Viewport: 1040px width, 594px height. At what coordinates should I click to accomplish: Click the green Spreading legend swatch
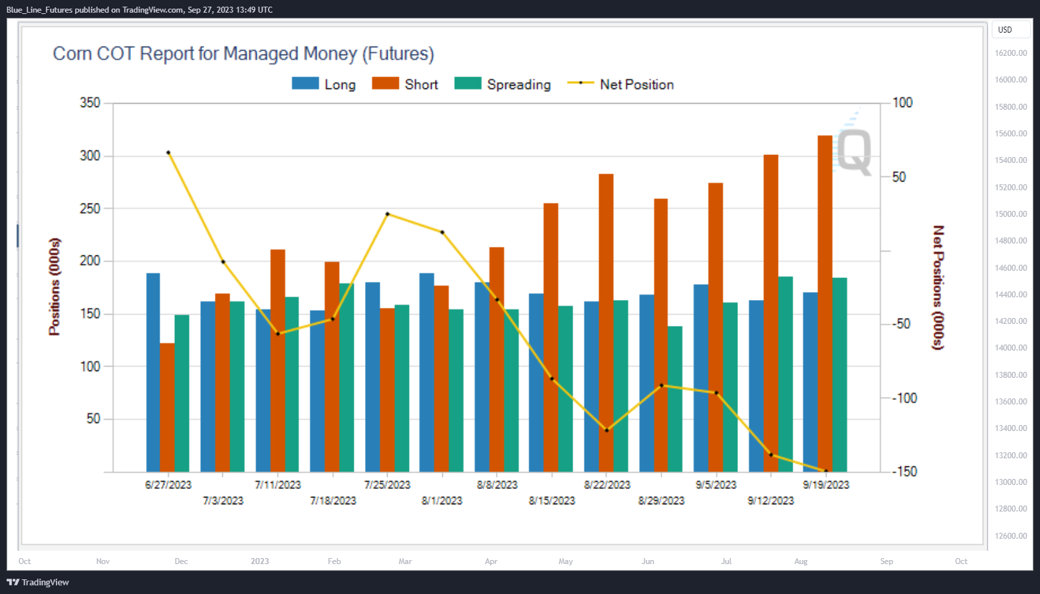[467, 84]
